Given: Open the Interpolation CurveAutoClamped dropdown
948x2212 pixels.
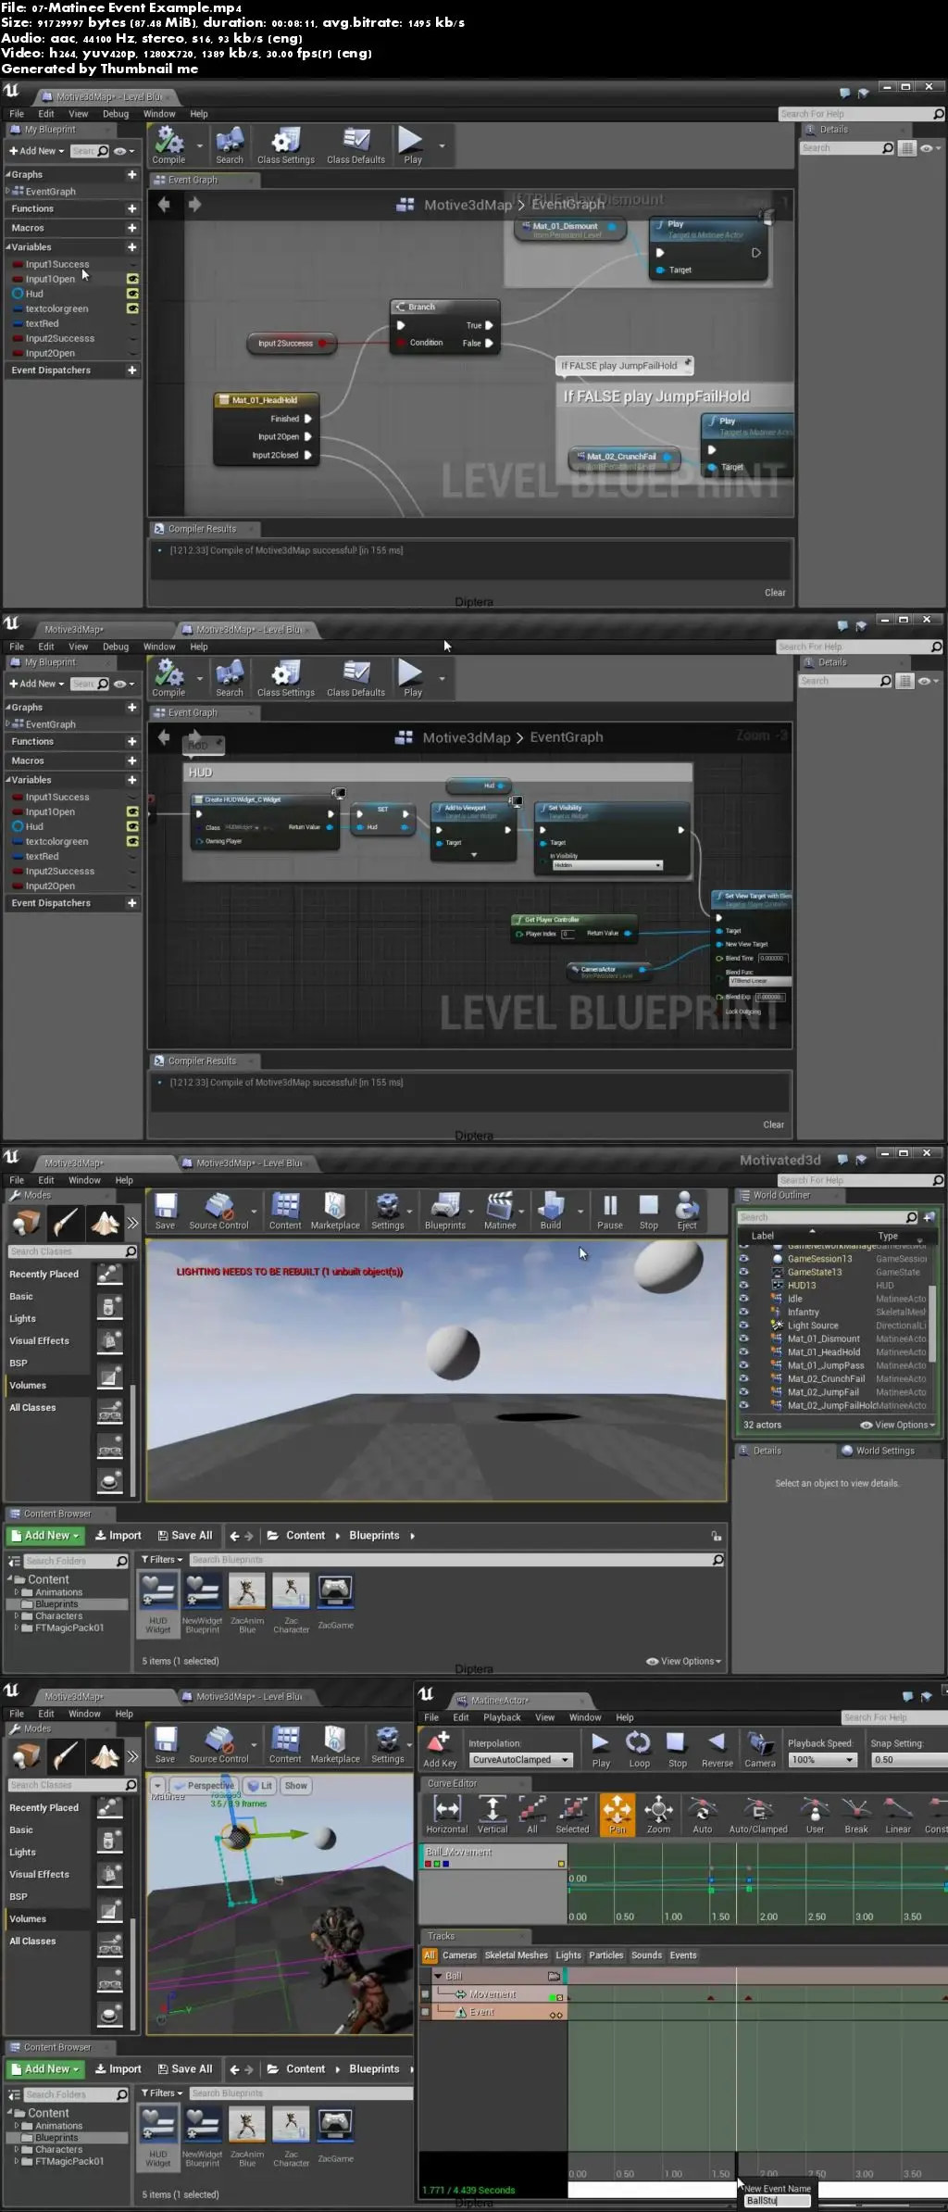Looking at the screenshot, I should point(521,1760).
